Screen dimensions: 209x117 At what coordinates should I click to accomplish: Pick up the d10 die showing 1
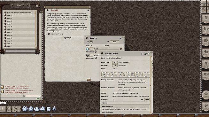pyautogui.click(x=37, y=109)
